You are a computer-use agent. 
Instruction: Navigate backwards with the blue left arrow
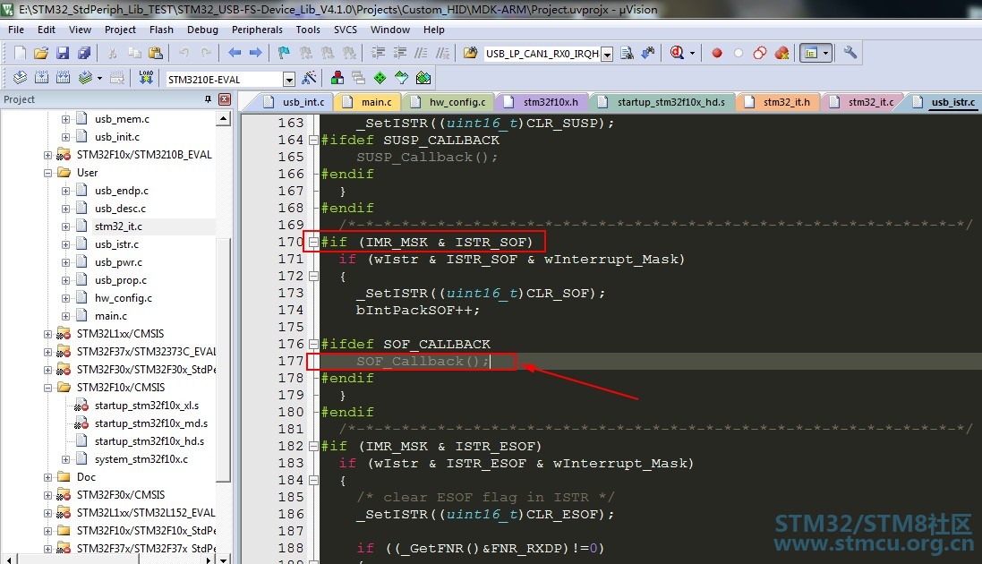[x=235, y=54]
